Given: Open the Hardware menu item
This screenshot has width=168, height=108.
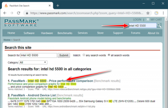Looking at the screenshot, I should 47,33.
